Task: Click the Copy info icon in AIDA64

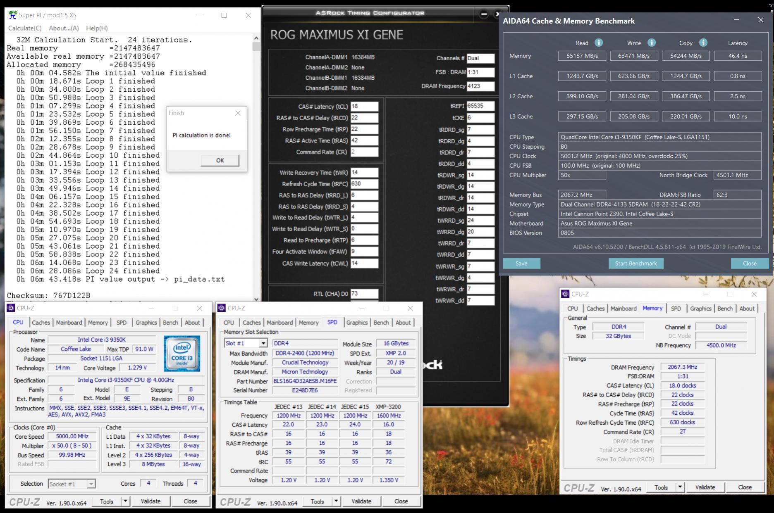Action: click(x=703, y=43)
